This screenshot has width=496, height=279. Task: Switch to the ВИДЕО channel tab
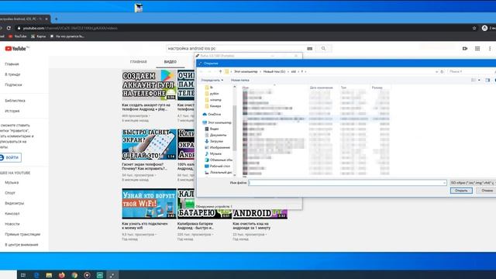(x=170, y=62)
